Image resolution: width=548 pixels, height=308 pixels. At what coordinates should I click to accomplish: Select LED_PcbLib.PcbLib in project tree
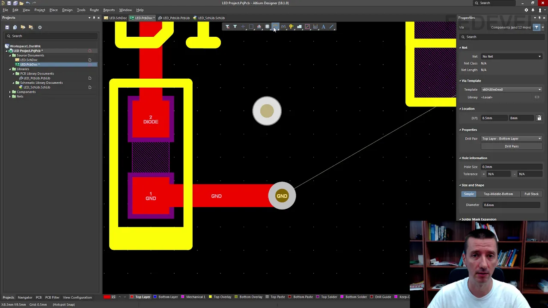pos(36,78)
